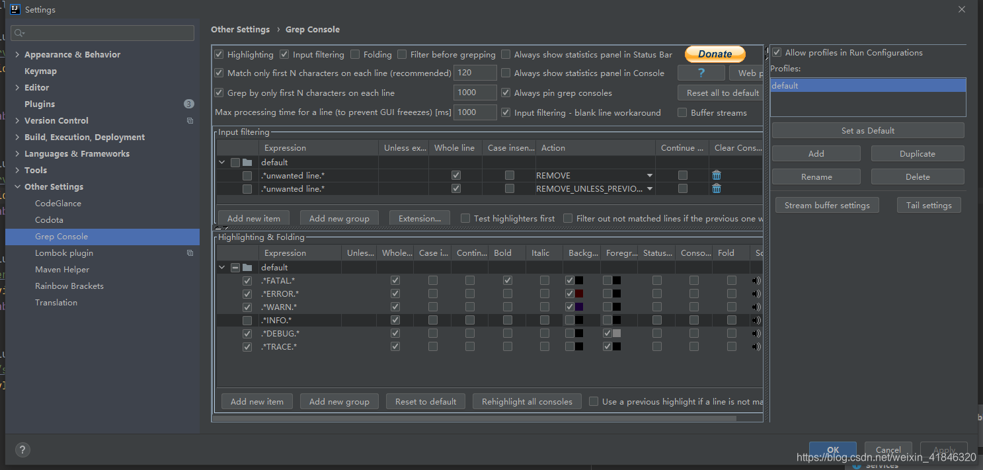Select Maven Helper in settings tree
The width and height of the screenshot is (983, 470).
pyautogui.click(x=62, y=269)
